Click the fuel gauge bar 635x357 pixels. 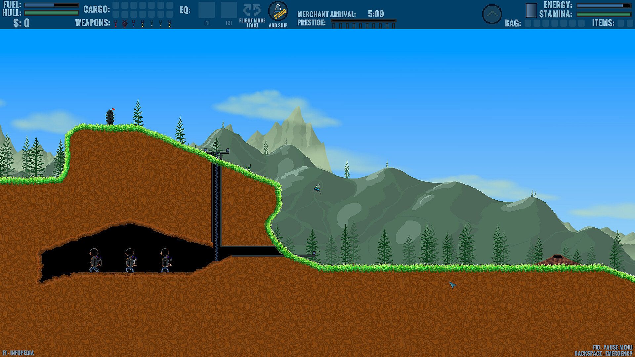click(52, 5)
